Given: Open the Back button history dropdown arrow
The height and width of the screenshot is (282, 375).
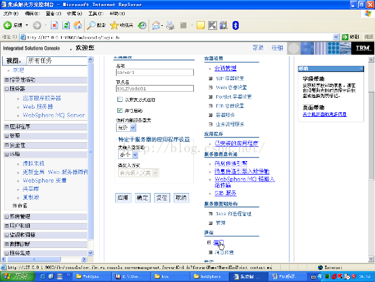Looking at the screenshot, I should 27,25.
